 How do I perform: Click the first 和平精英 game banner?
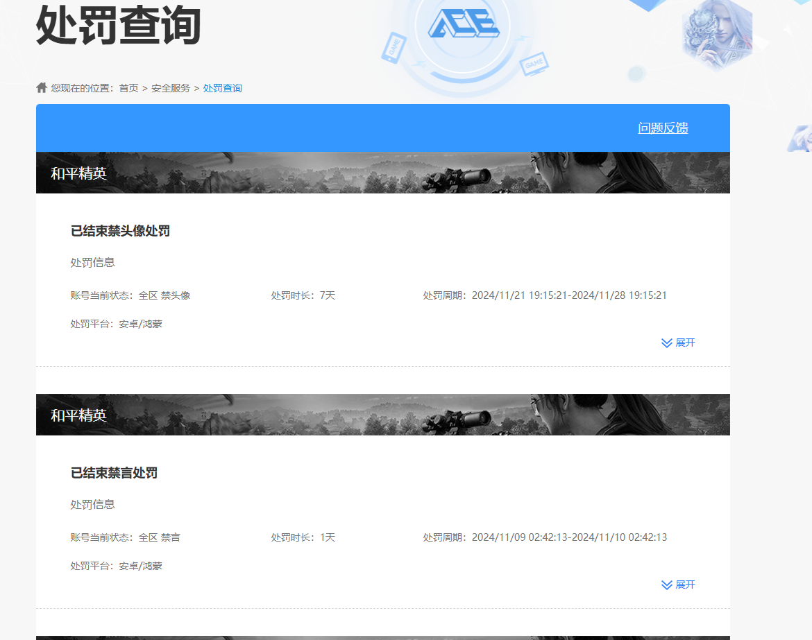[382, 173]
